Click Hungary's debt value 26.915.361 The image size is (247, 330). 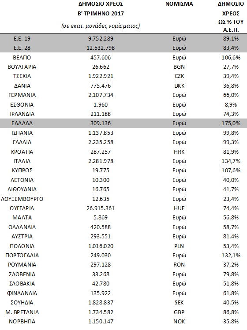point(101,208)
